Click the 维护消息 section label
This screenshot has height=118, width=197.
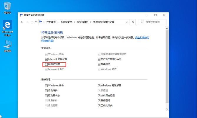(46, 79)
